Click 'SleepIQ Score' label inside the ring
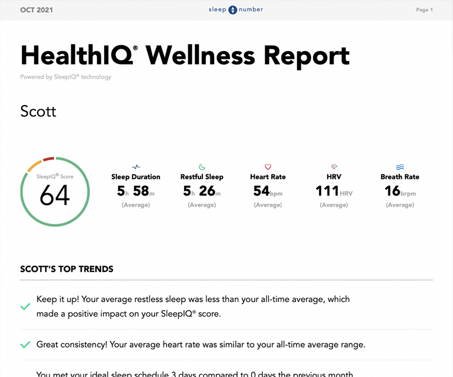This screenshot has width=453, height=377. 55,176
